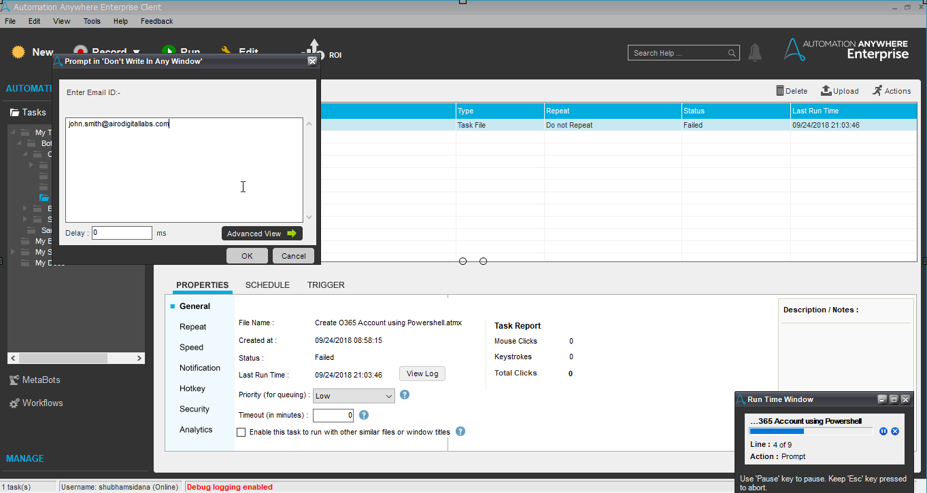Click the ROI chart icon
Screen dimensions: 927x493
314,51
